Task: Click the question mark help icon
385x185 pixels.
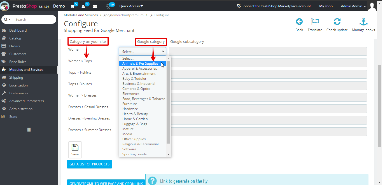Action: (152, 181)
